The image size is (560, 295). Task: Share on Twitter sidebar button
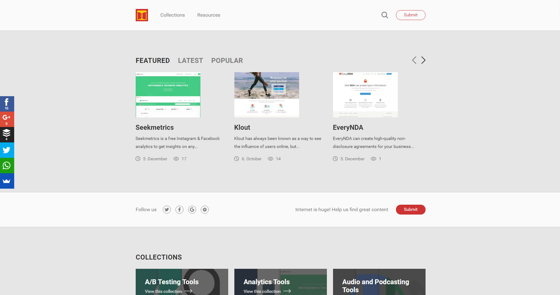(7, 150)
